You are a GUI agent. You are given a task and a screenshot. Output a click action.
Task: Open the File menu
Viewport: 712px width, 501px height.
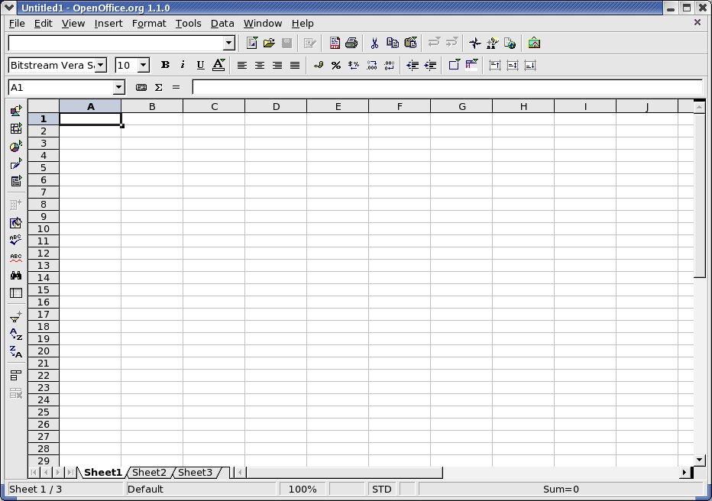(17, 23)
